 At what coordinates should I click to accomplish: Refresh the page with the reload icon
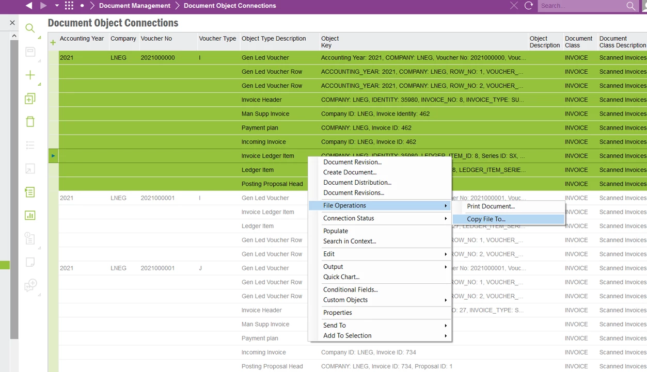point(528,6)
